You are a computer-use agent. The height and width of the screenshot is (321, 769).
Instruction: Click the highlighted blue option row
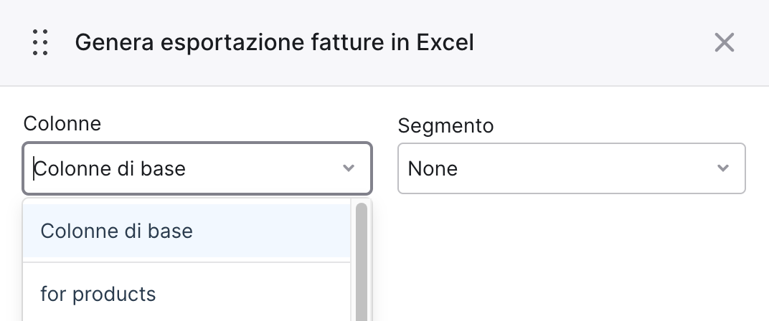coord(187,230)
